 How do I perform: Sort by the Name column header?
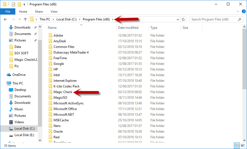click(52, 28)
